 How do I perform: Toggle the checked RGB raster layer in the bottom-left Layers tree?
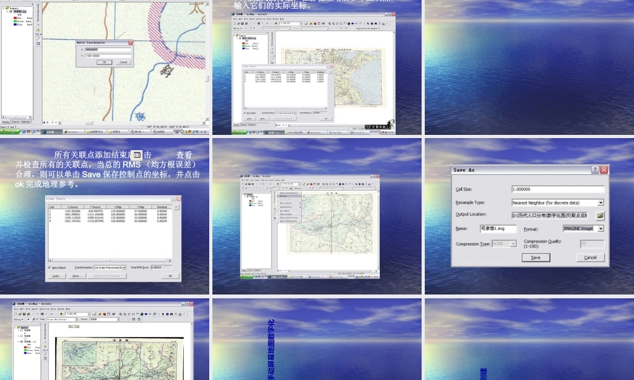click(x=22, y=341)
